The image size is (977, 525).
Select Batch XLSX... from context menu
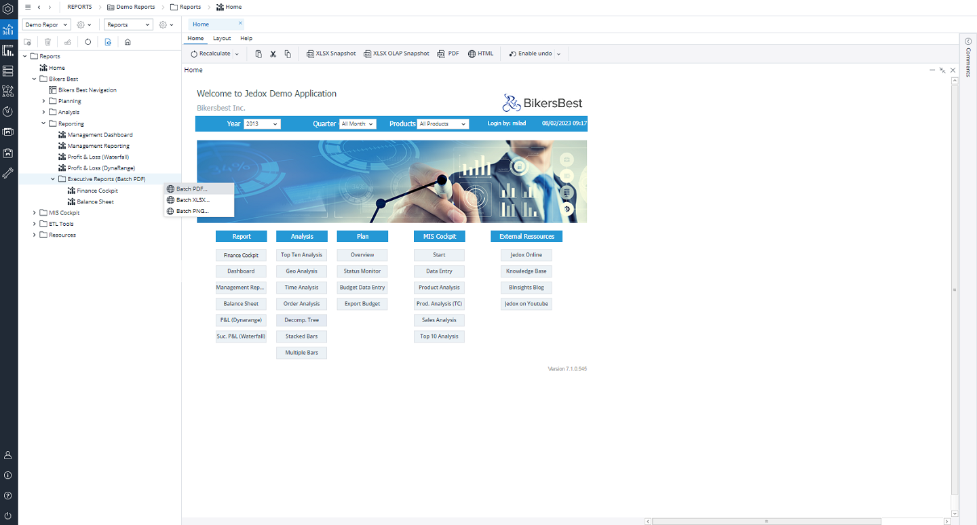pos(199,200)
